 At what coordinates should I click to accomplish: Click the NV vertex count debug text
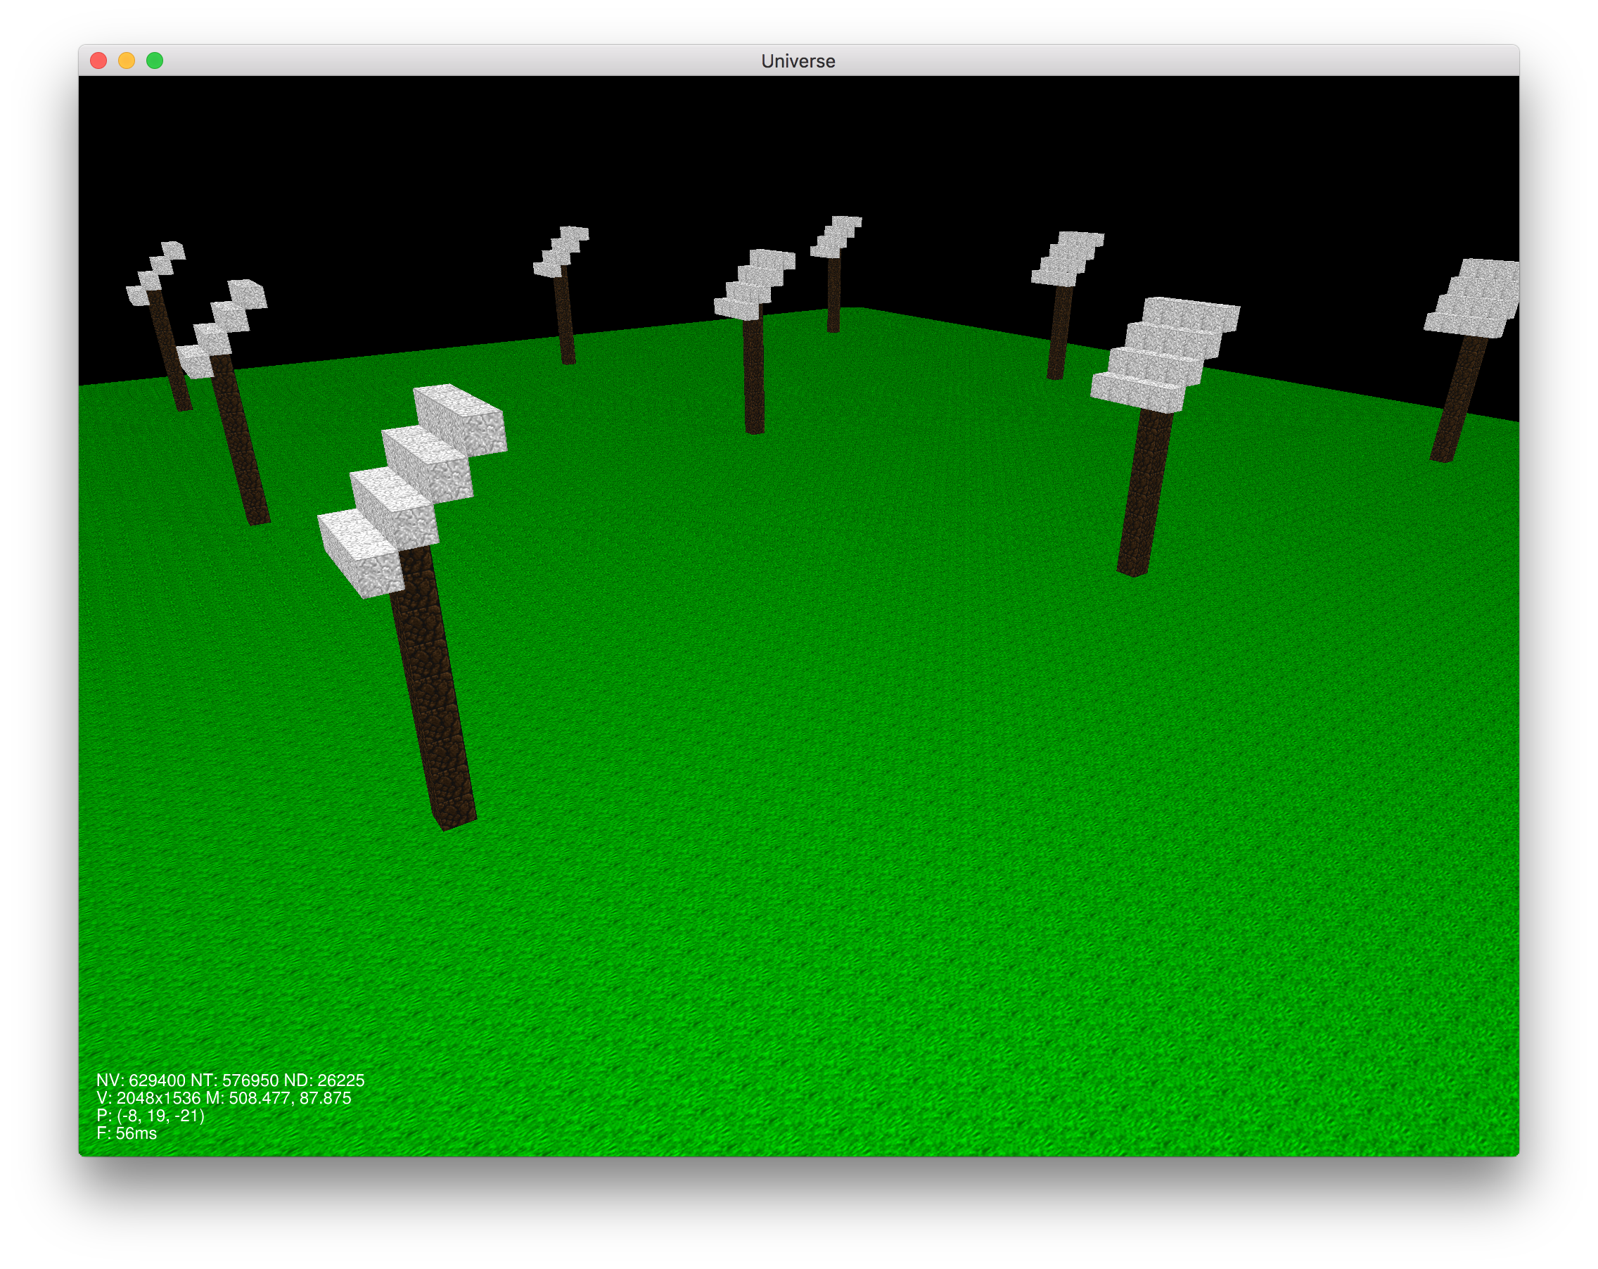[141, 1080]
